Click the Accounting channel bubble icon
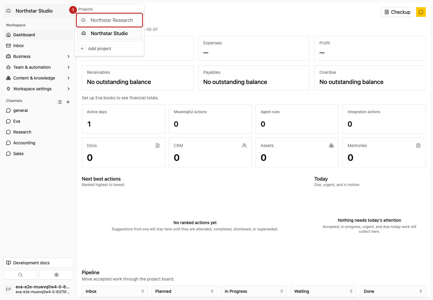433x300 pixels. coord(8,143)
